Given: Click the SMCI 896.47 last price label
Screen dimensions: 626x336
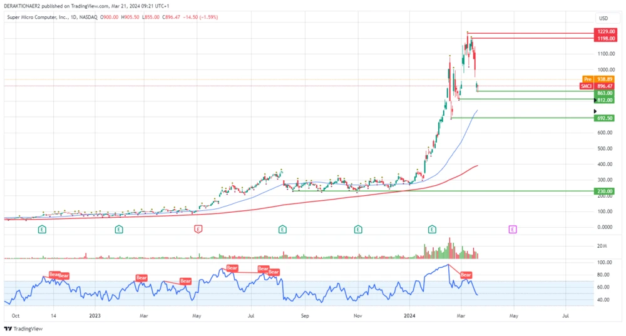Looking at the screenshot, I should click(x=597, y=86).
